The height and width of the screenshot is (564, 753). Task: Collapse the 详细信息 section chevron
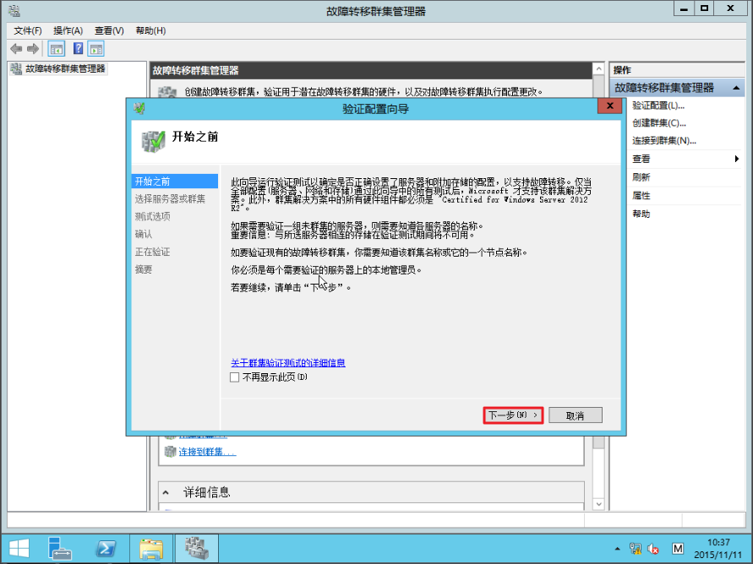tap(166, 492)
